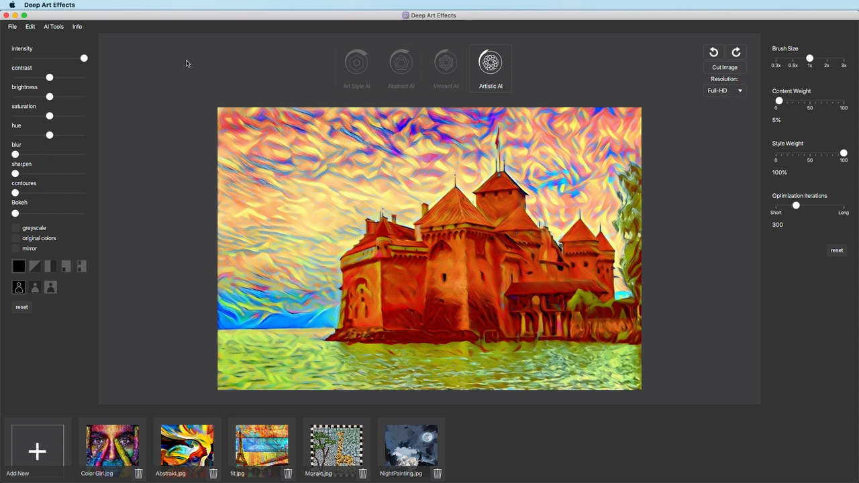This screenshot has width=859, height=483.
Task: Select the Abstract AI style icon
Action: click(x=401, y=62)
